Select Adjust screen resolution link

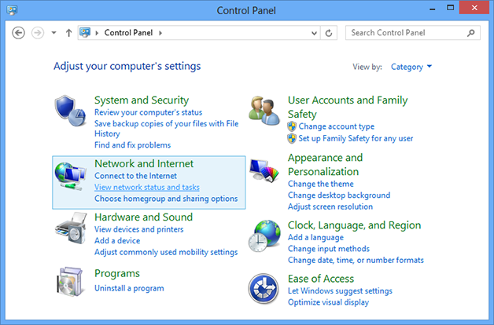pyautogui.click(x=330, y=206)
